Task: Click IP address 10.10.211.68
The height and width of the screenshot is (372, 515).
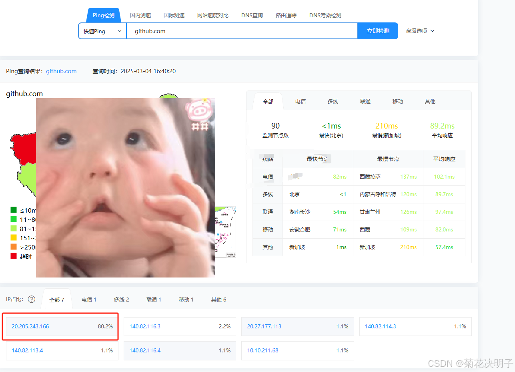Action: (263, 350)
